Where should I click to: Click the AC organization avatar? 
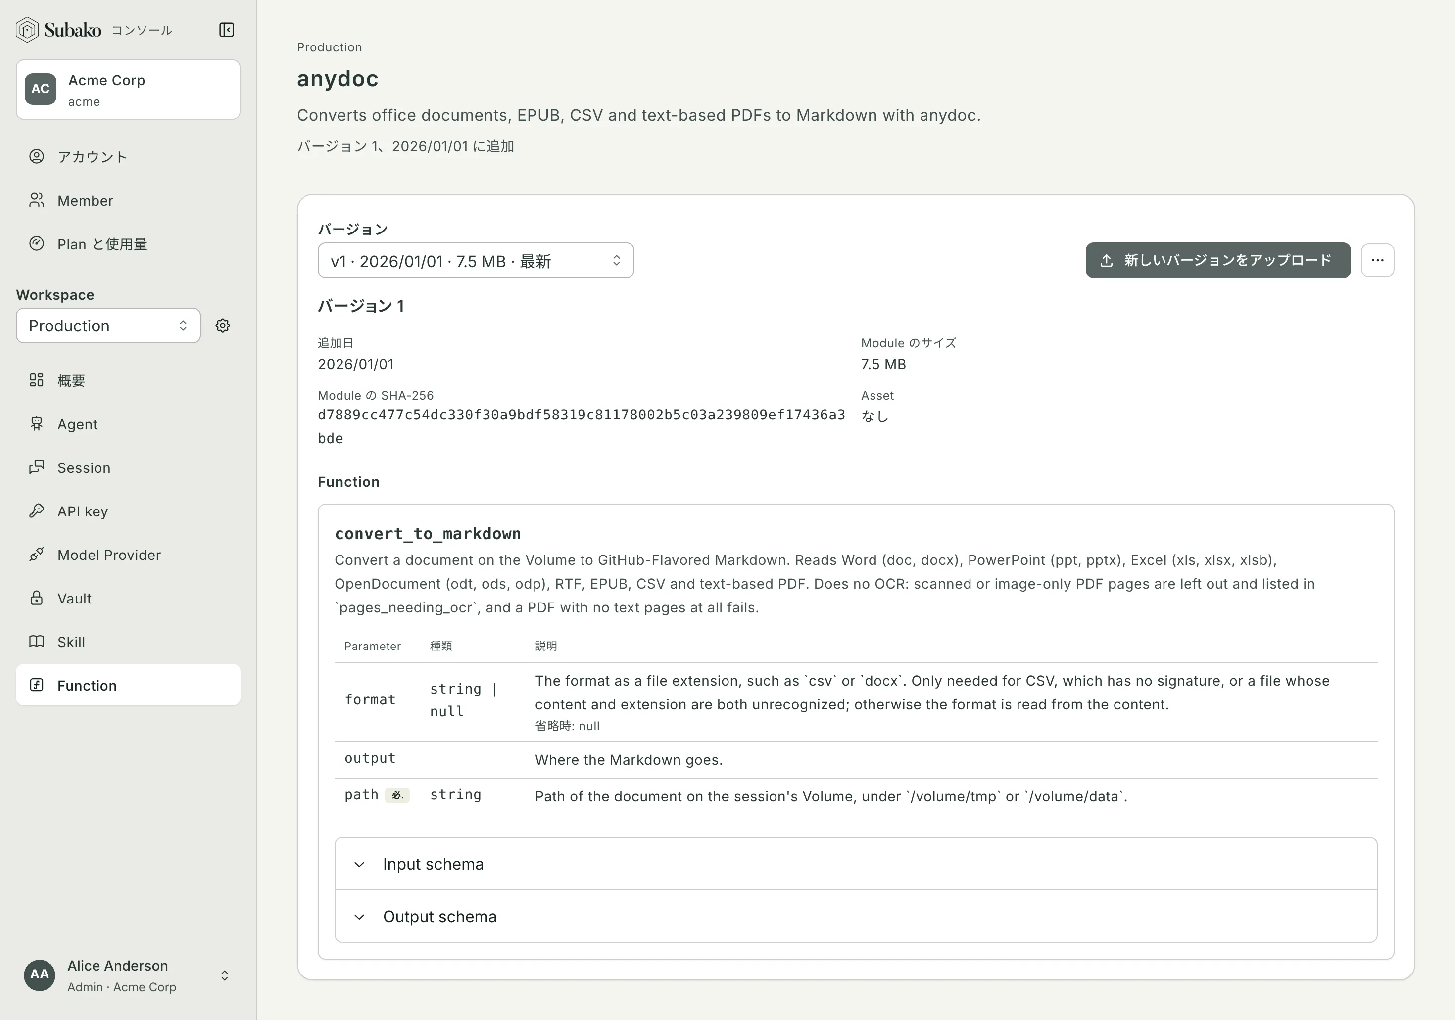41,89
